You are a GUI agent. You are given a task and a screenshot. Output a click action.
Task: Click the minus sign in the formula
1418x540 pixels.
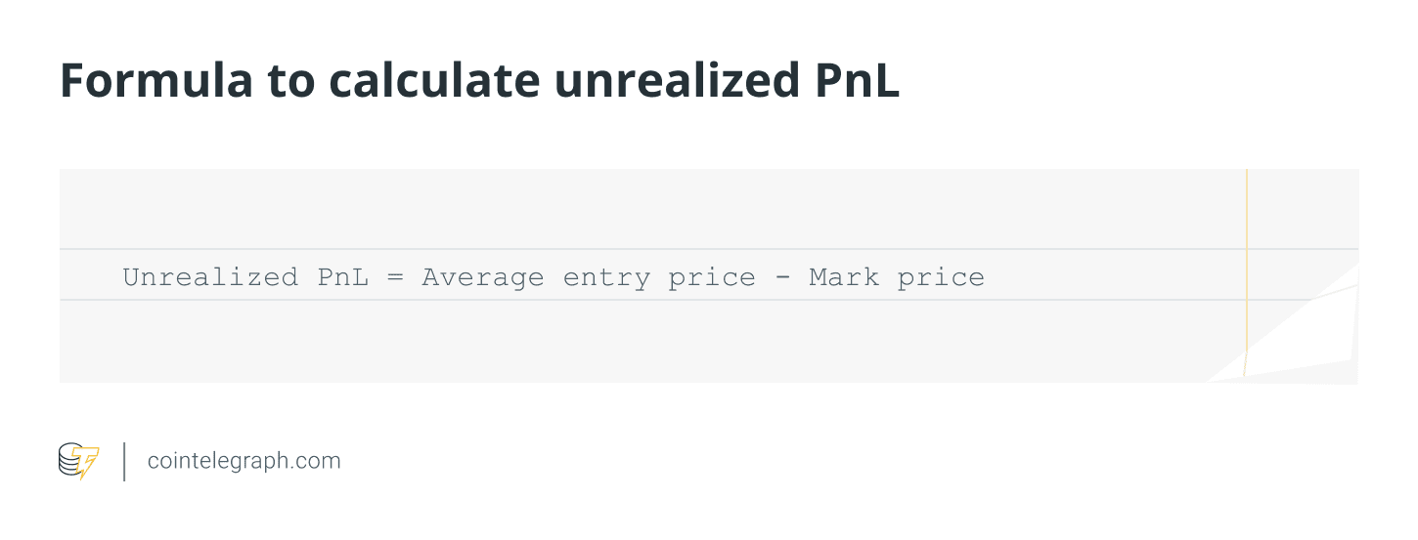pos(782,277)
